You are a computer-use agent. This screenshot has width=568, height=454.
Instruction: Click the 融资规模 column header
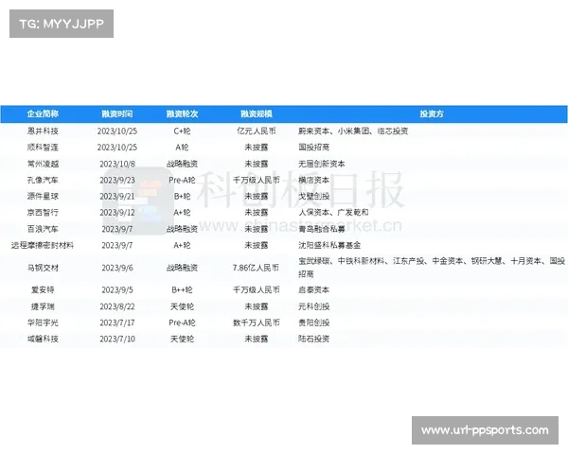coord(256,113)
